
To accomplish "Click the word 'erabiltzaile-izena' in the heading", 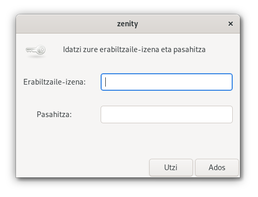I will point(130,50).
